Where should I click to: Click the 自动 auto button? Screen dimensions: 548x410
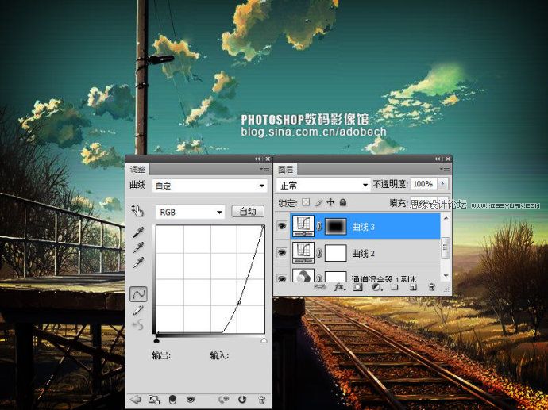pyautogui.click(x=248, y=212)
